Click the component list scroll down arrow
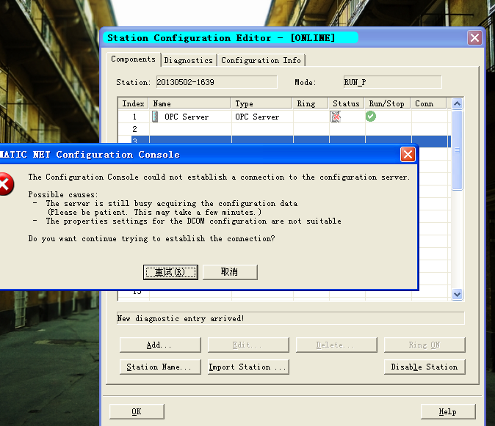Screen dimensions: 495x426 tap(457, 294)
